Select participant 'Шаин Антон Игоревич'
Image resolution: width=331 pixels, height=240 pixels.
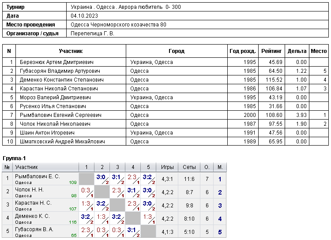[47, 133]
